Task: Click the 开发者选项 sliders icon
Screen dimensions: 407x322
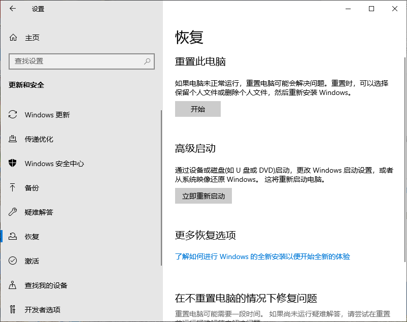Action: coord(13,310)
